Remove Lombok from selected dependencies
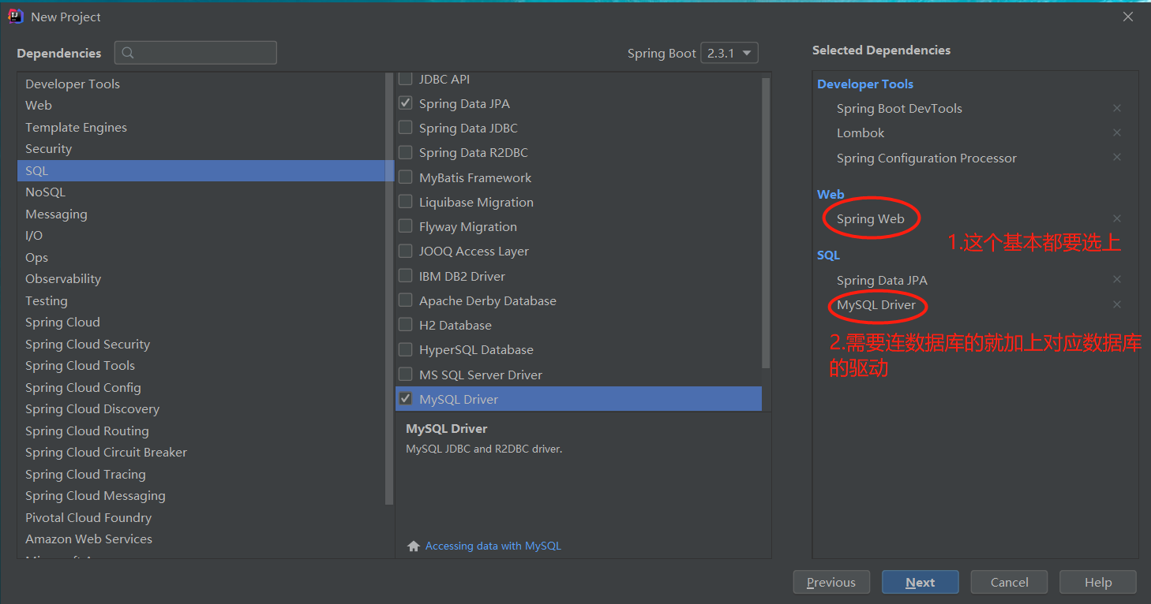Image resolution: width=1151 pixels, height=604 pixels. [x=1116, y=132]
